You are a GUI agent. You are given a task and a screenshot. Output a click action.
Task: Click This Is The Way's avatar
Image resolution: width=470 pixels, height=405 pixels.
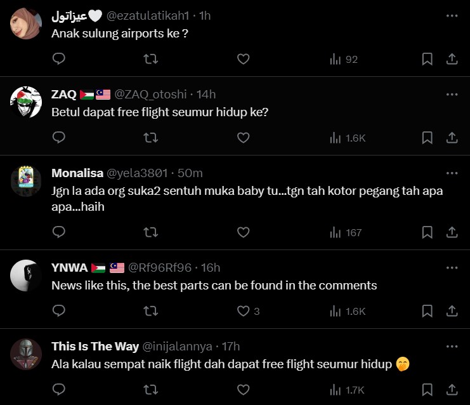[x=26, y=354]
